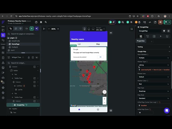Select tablet device preview icon
The height and width of the screenshot is (129, 172).
pyautogui.click(x=89, y=29)
